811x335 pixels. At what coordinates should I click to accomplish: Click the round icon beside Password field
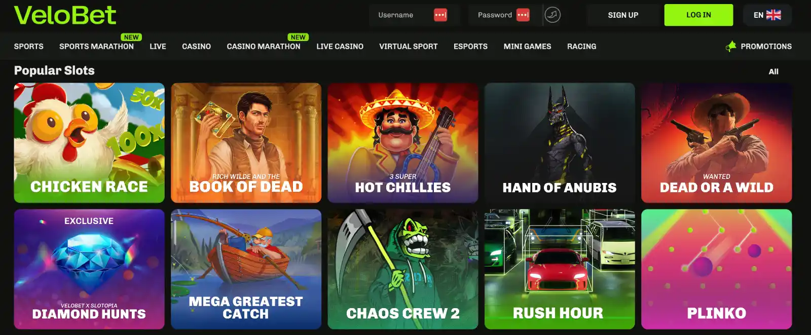click(552, 15)
